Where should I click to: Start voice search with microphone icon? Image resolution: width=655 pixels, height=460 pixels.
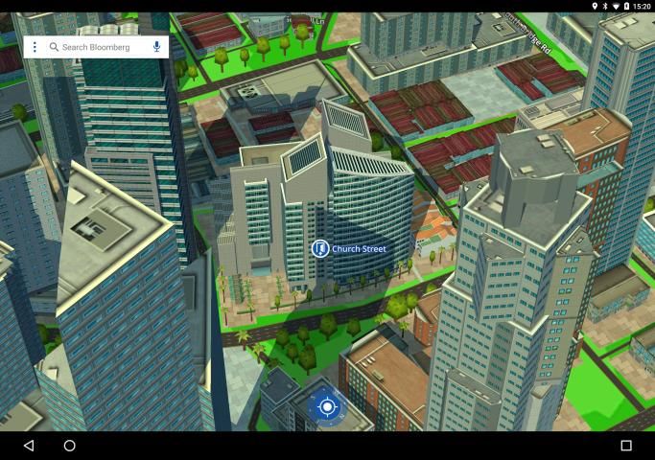(x=156, y=47)
